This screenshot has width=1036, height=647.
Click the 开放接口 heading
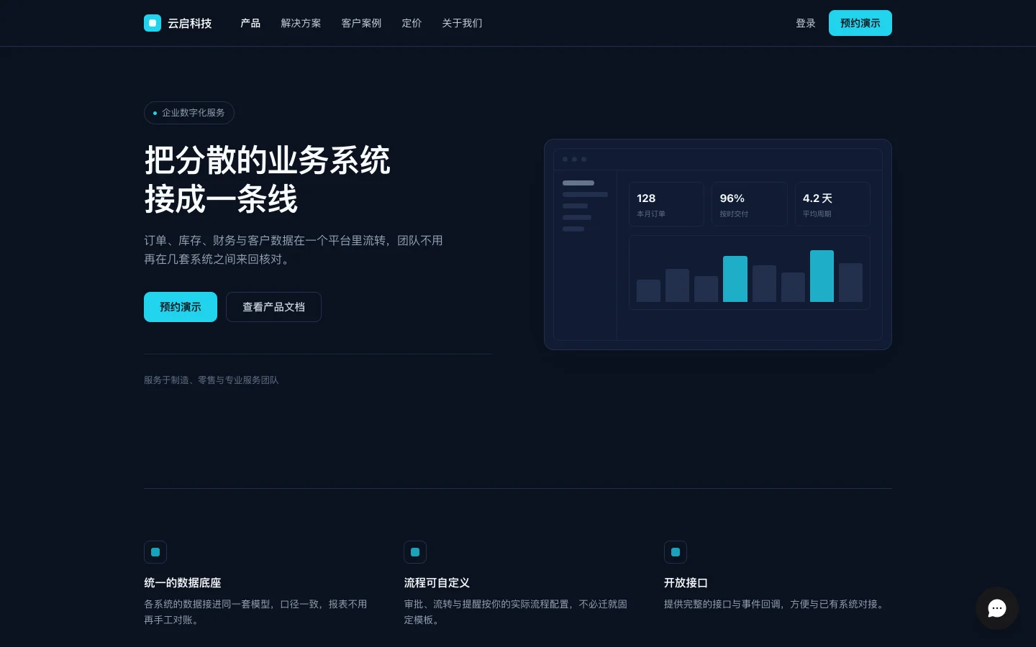(686, 582)
